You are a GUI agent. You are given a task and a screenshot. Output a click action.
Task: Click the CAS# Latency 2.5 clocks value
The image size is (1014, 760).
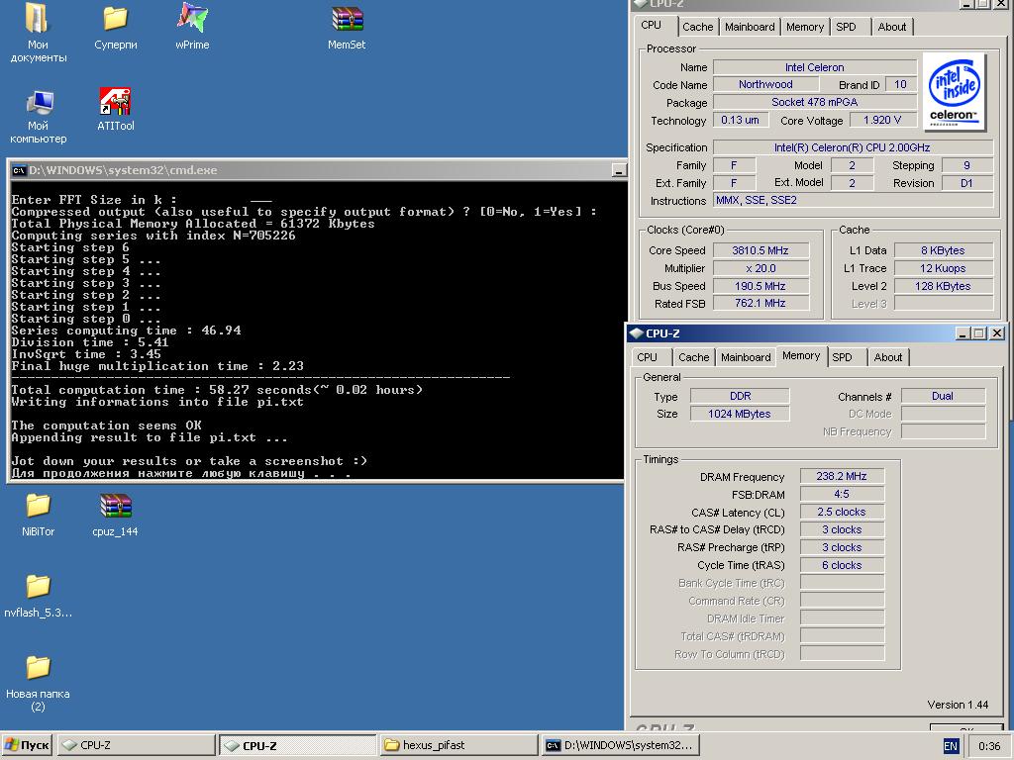[x=842, y=512]
